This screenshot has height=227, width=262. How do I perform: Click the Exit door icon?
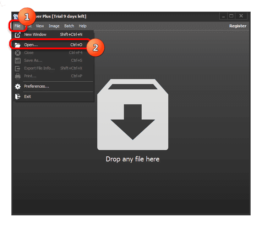17,96
